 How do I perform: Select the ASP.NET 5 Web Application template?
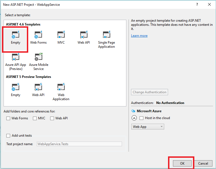61,88
